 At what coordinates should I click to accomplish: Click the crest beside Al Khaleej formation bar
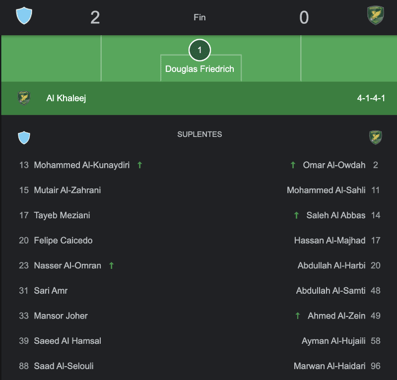[x=24, y=98]
